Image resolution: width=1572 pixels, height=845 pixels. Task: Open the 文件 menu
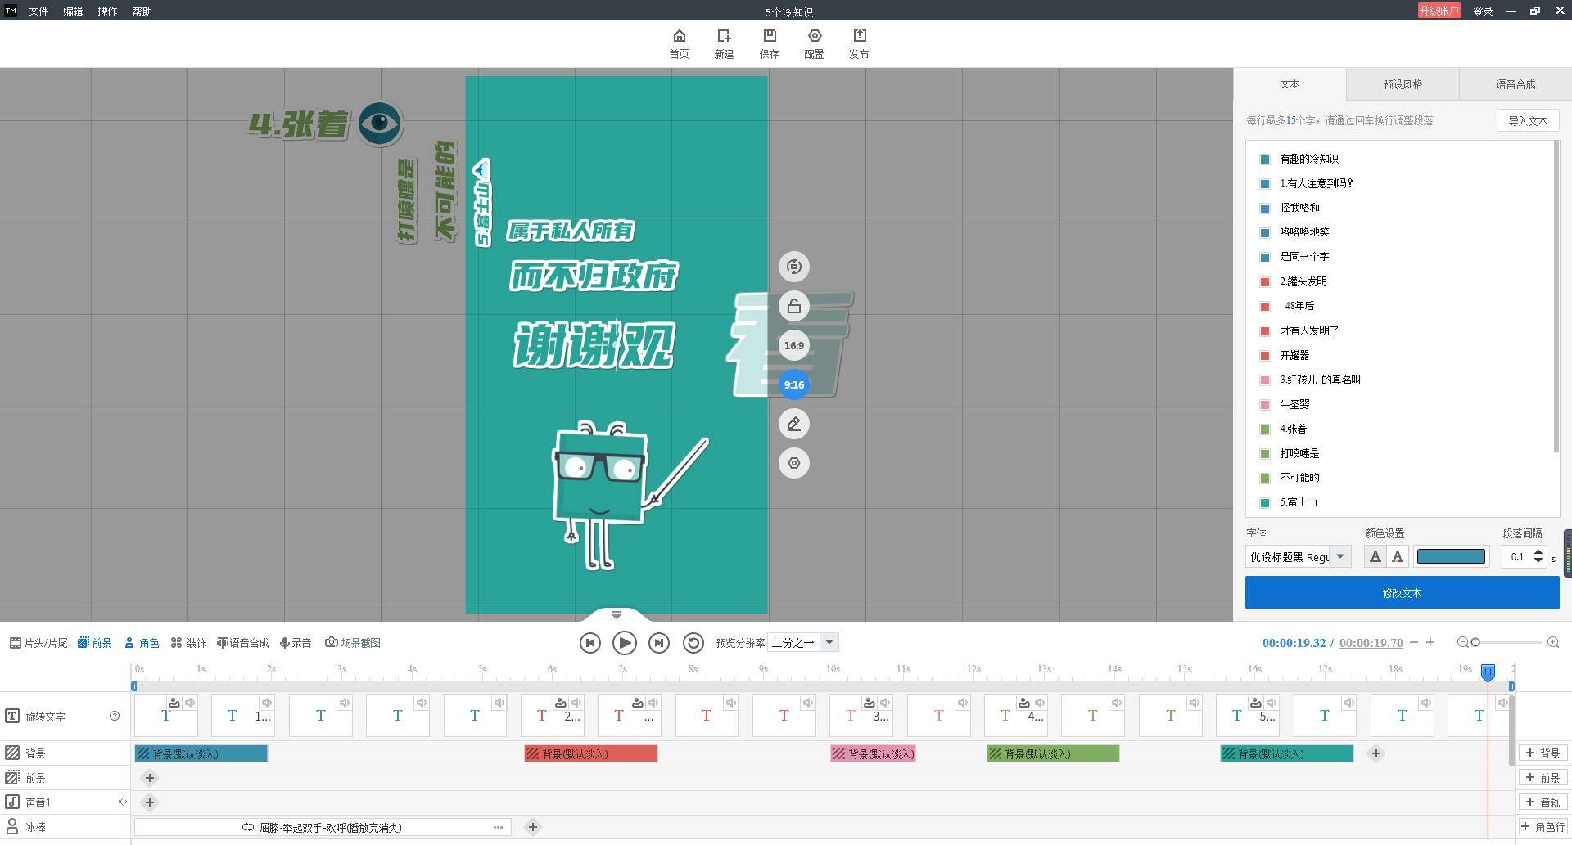(x=38, y=11)
